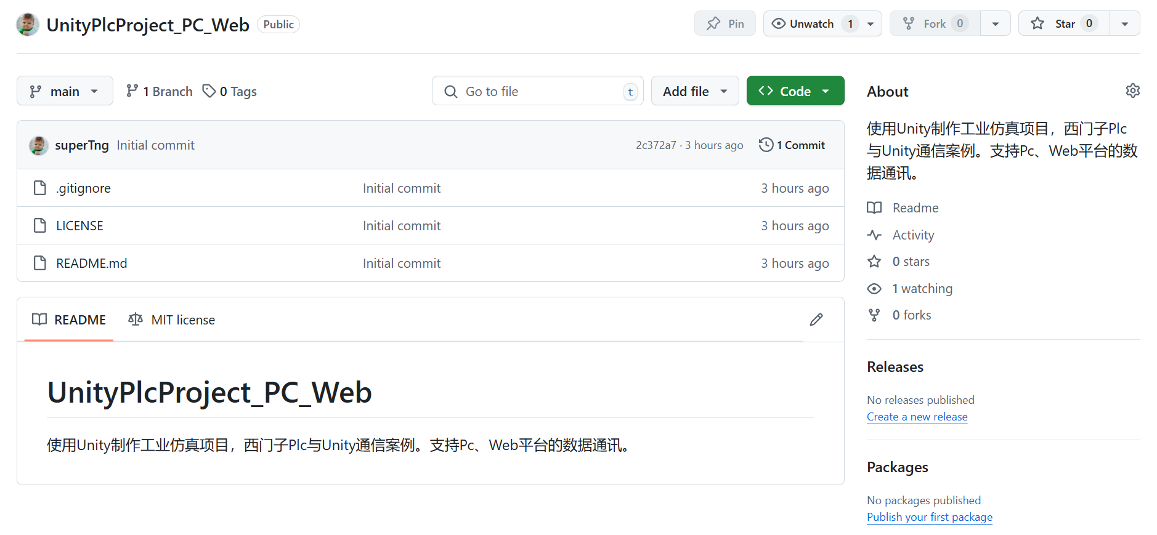This screenshot has height=535, width=1157.
Task: Switch to the README tab
Action: click(x=69, y=320)
